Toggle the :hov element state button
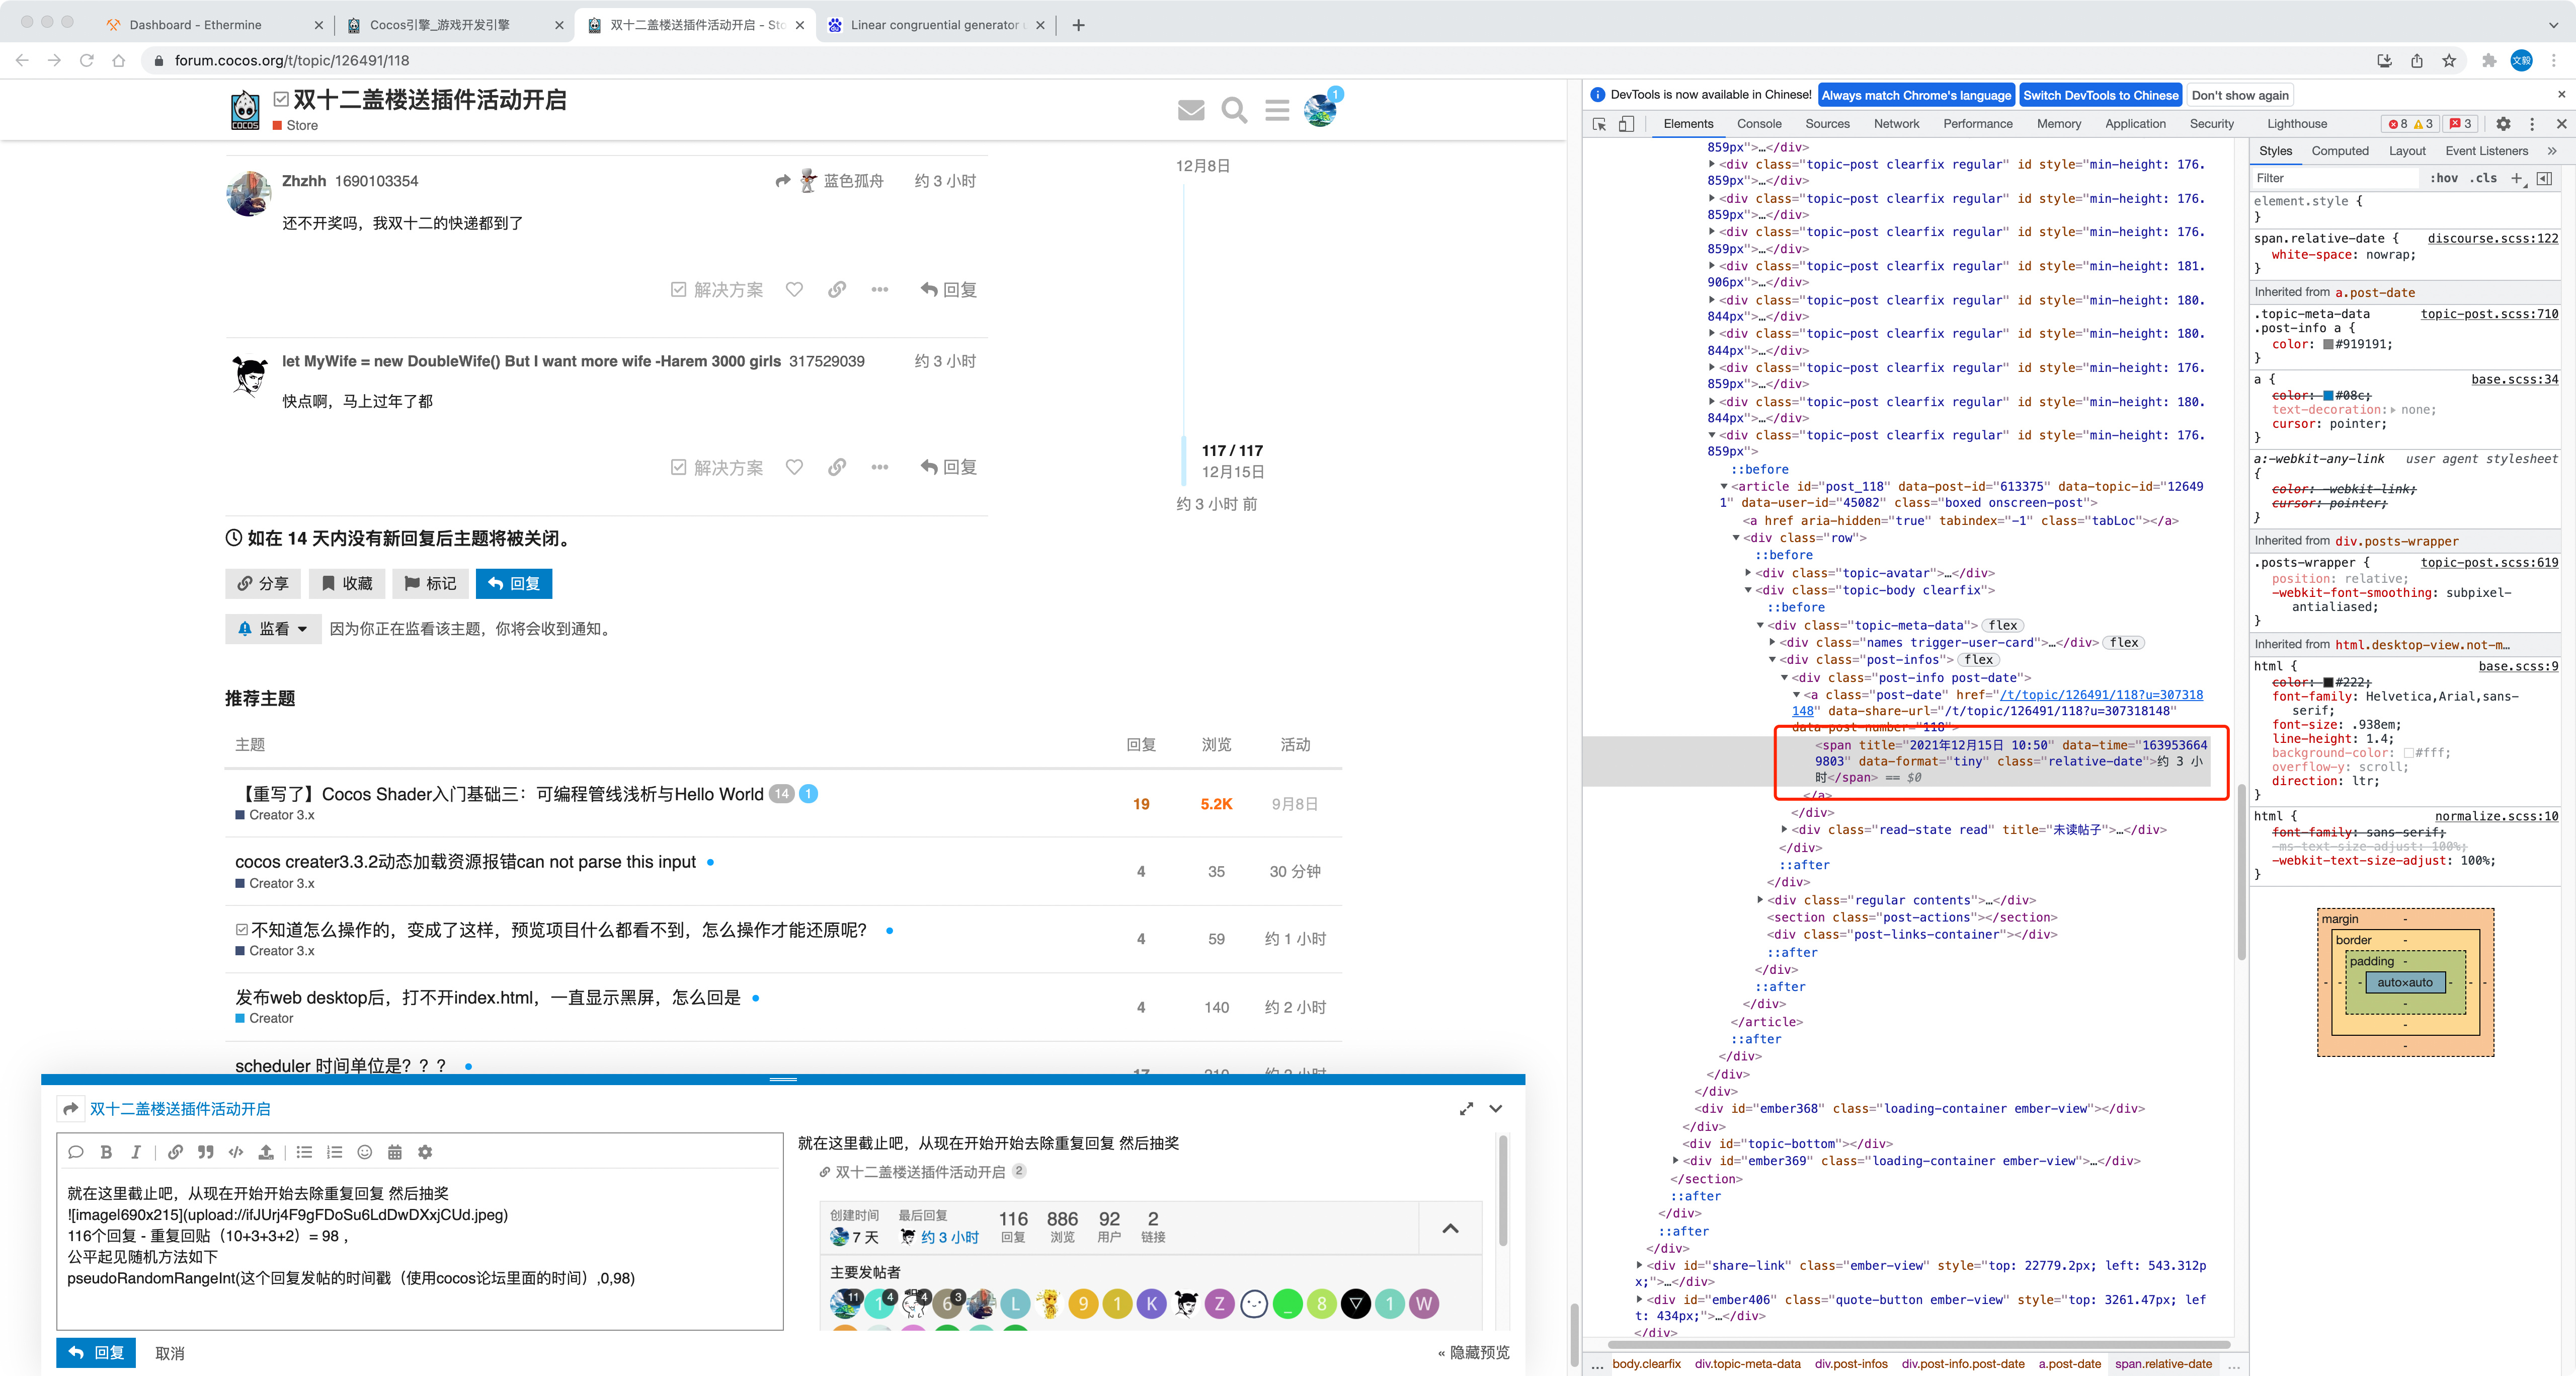Viewport: 2576px width, 1376px height. point(2444,178)
